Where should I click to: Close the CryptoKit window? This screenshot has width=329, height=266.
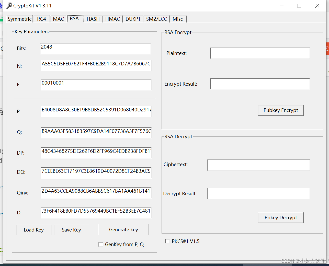click(317, 6)
